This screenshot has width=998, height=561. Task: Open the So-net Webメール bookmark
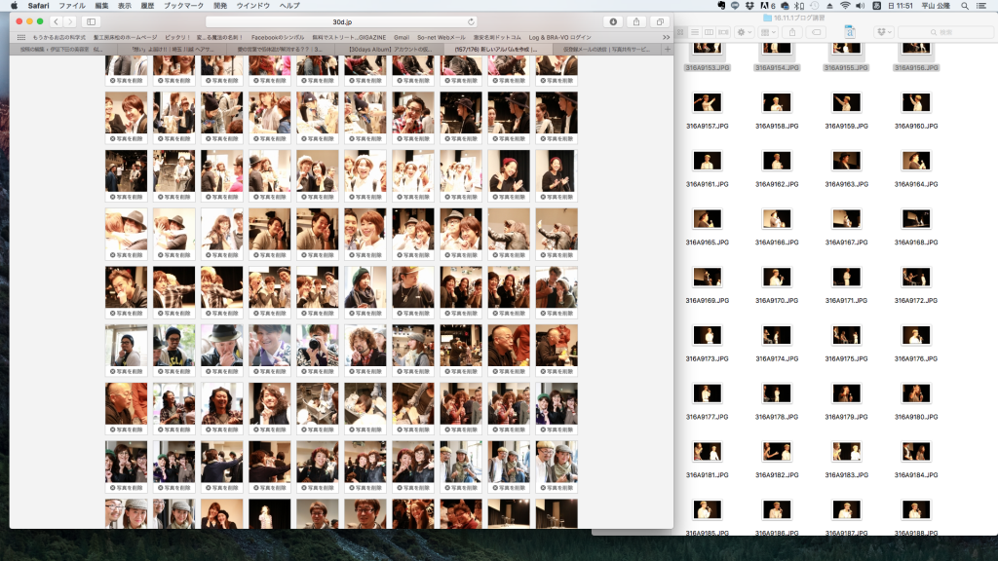(441, 38)
